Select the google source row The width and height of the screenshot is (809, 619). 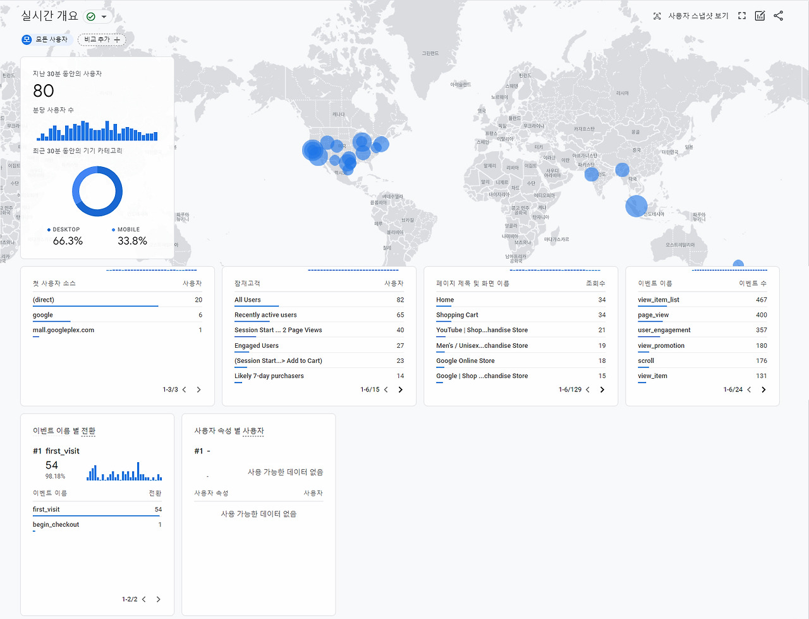click(x=118, y=316)
